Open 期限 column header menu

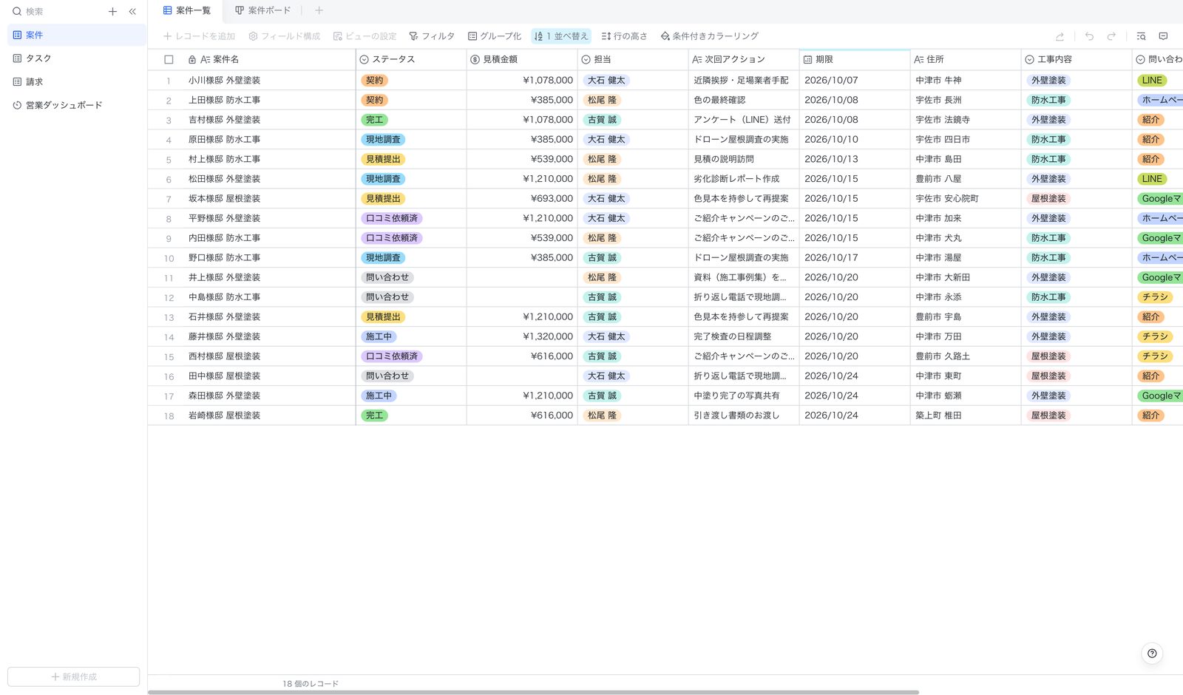tap(855, 60)
